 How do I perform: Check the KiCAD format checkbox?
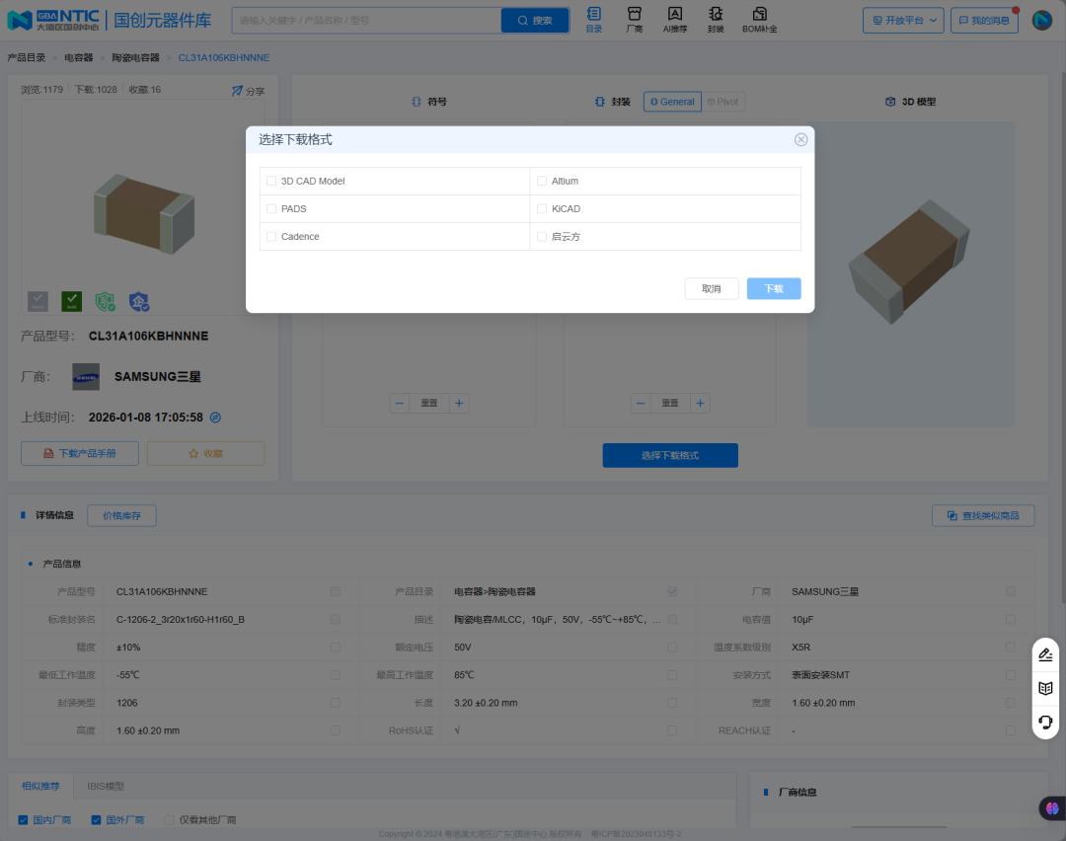click(x=542, y=208)
